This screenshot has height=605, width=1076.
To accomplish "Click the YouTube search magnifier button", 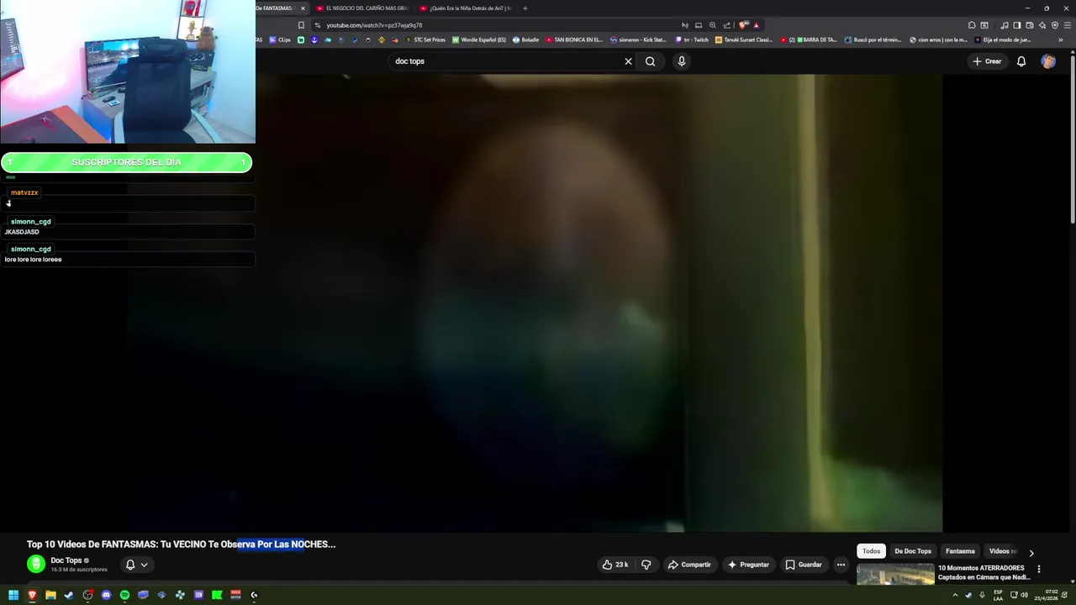I will coord(650,61).
